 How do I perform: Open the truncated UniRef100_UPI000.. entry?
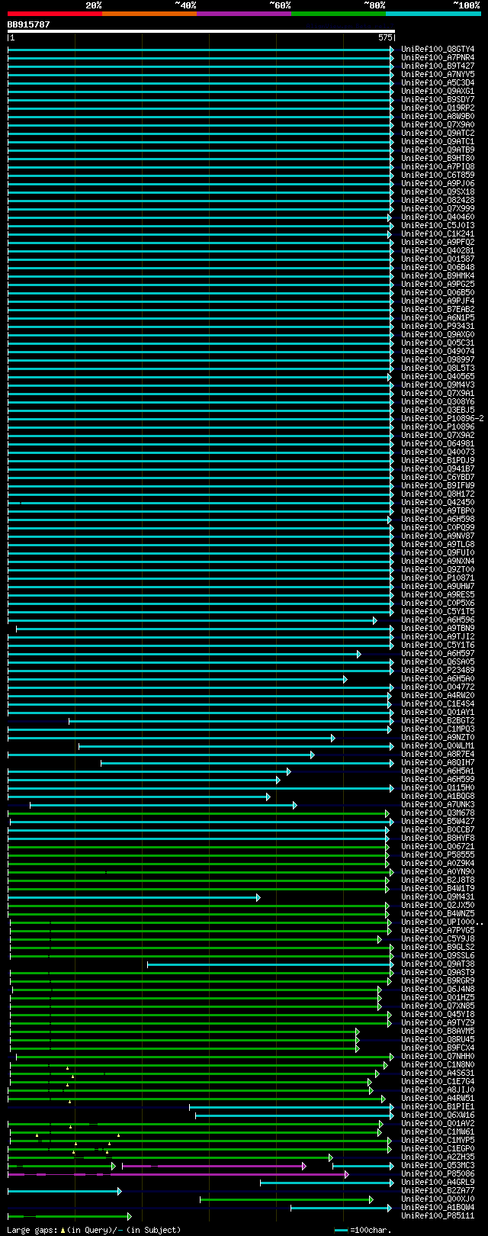[442, 922]
